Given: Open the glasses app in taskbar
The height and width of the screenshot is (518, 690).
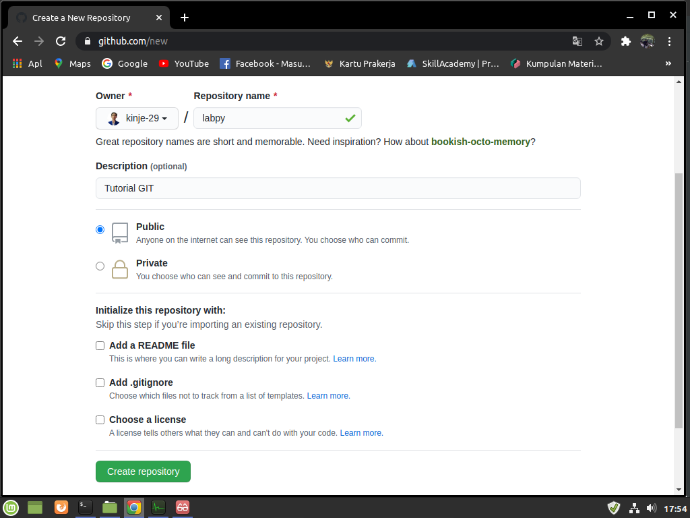Looking at the screenshot, I should (182, 508).
